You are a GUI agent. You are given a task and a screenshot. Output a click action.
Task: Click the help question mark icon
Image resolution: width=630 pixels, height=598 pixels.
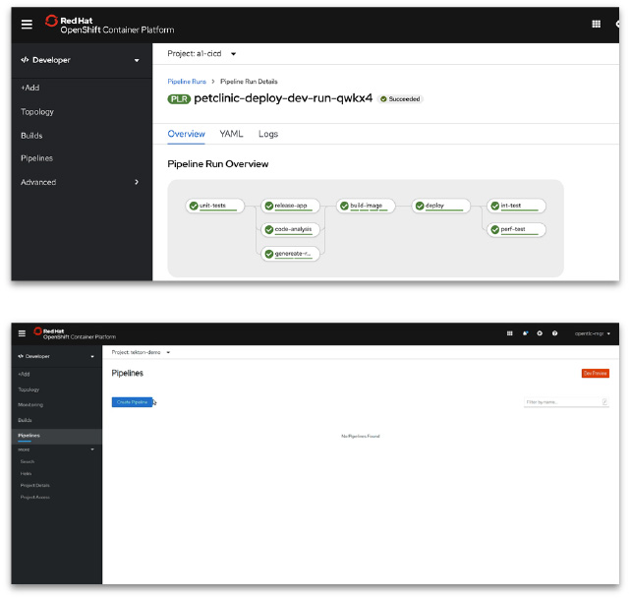(554, 333)
